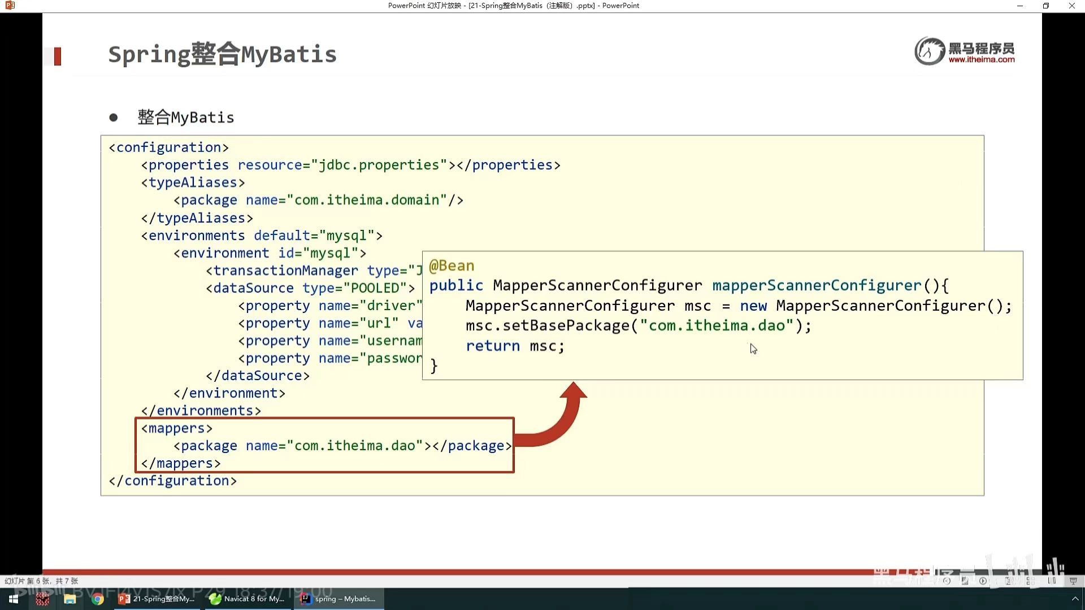The height and width of the screenshot is (610, 1085).
Task: Switch to IntelliJ spring – Mybatis window
Action: (x=339, y=599)
